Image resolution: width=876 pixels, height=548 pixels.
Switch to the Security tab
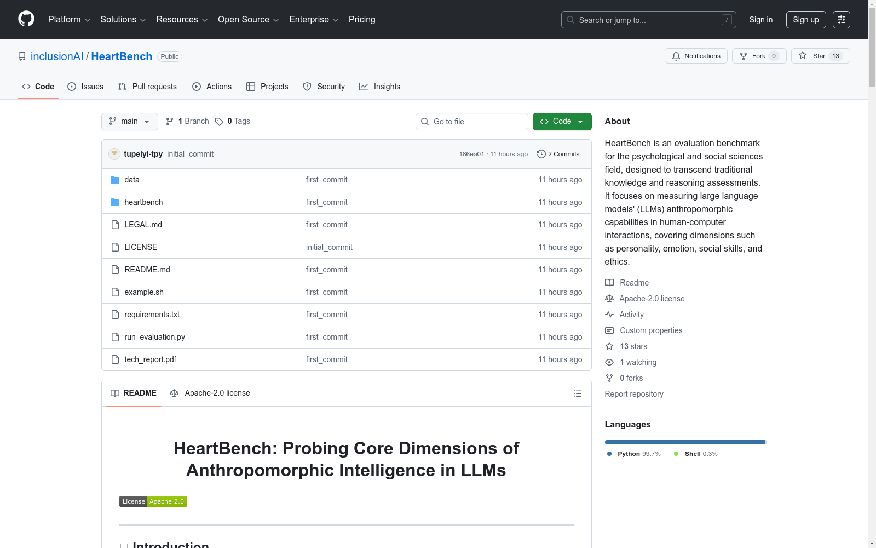coord(324,87)
